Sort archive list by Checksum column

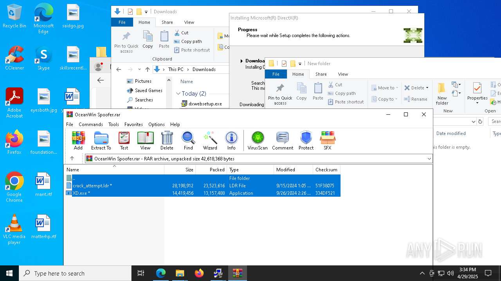click(x=327, y=170)
